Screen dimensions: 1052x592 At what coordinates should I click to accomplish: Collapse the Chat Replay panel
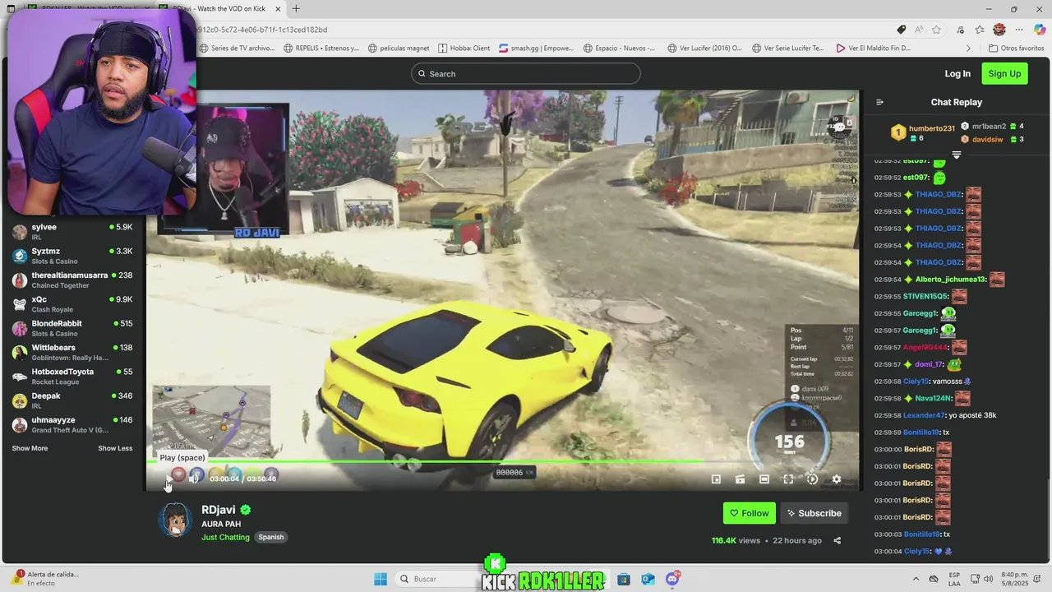click(879, 102)
